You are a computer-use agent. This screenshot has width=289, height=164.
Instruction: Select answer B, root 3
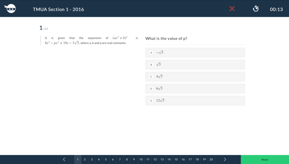(x=195, y=64)
